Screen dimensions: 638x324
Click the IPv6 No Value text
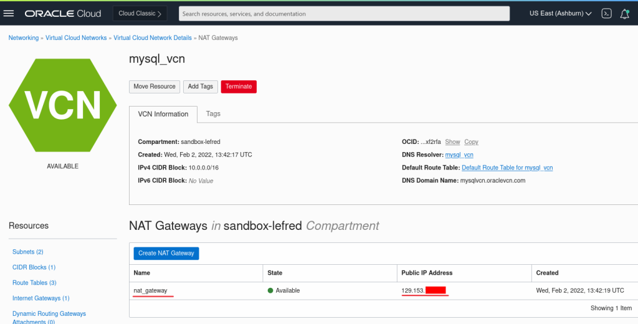(x=201, y=181)
